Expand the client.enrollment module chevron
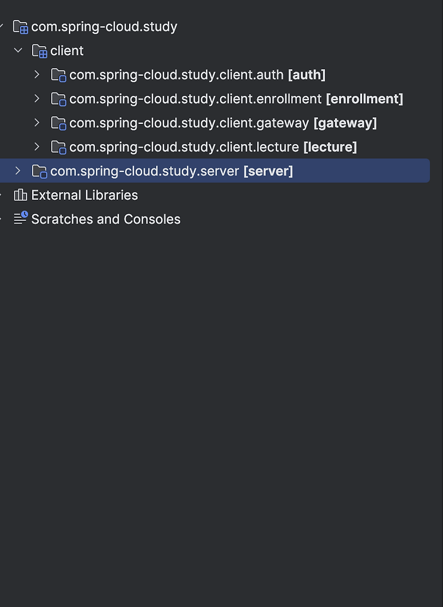The width and height of the screenshot is (443, 607). click(x=37, y=98)
